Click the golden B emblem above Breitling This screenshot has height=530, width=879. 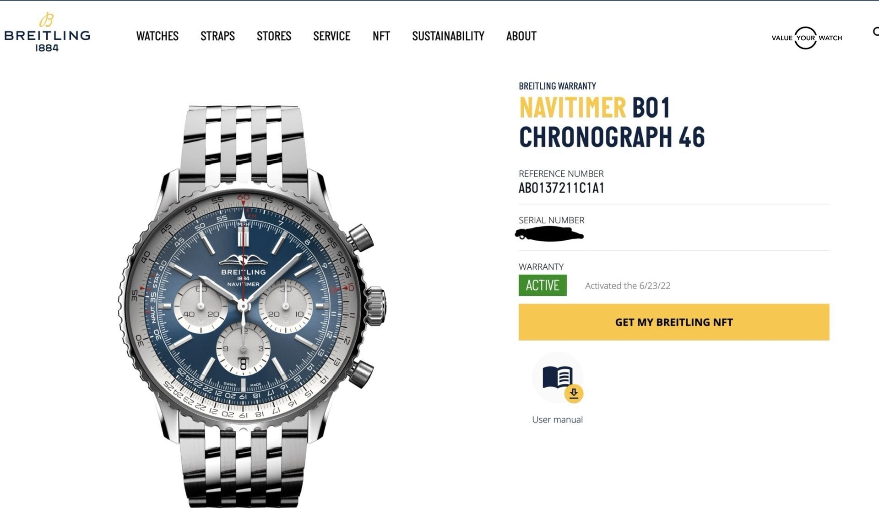47,20
